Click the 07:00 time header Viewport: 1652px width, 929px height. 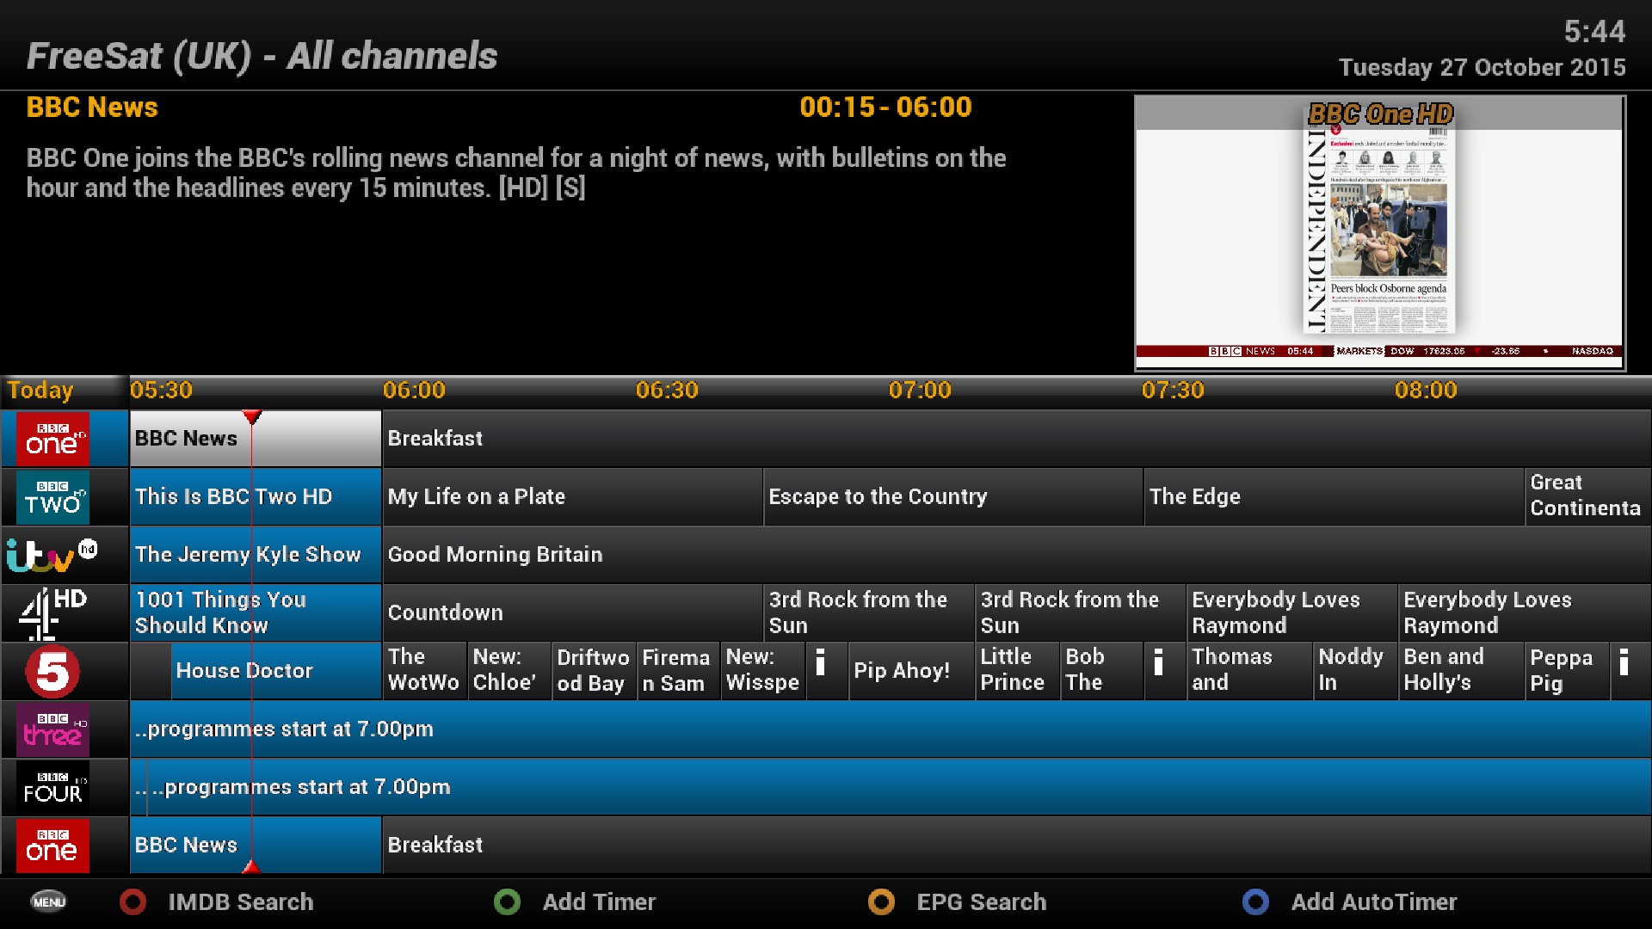click(920, 391)
